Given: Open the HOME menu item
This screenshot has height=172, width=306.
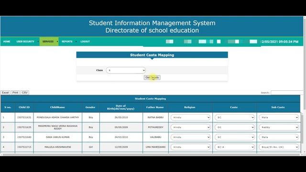Looking at the screenshot, I should click(7, 42).
